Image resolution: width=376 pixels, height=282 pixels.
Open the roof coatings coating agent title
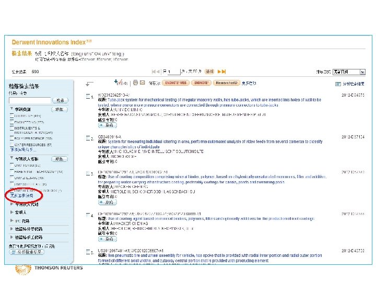pyautogui.click(x=211, y=219)
